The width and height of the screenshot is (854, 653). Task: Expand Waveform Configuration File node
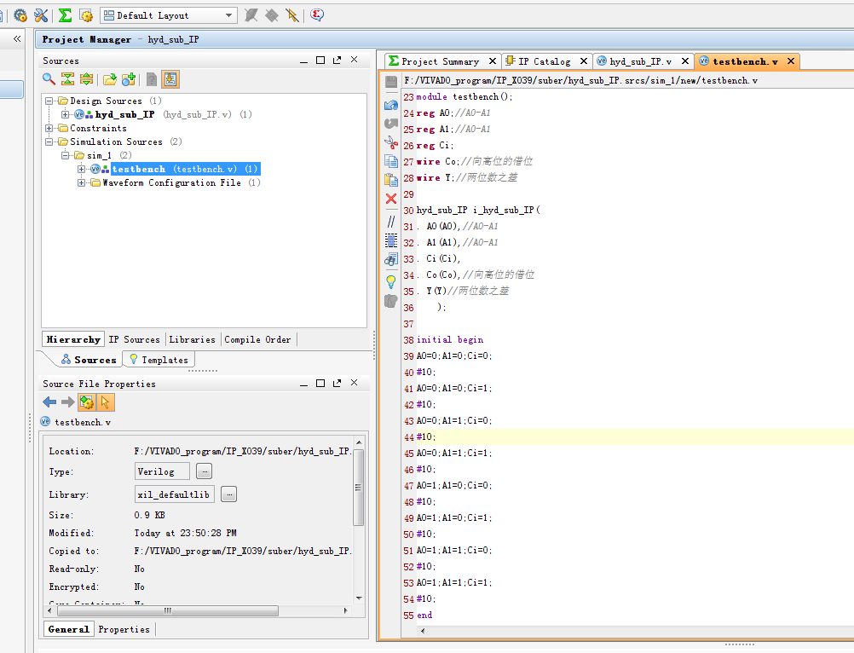[x=82, y=182]
